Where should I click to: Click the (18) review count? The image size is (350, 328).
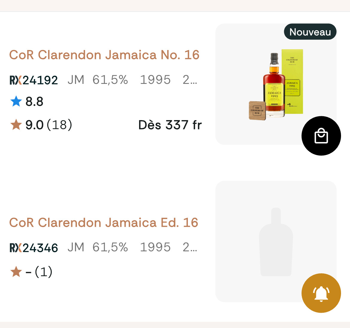[x=60, y=125]
